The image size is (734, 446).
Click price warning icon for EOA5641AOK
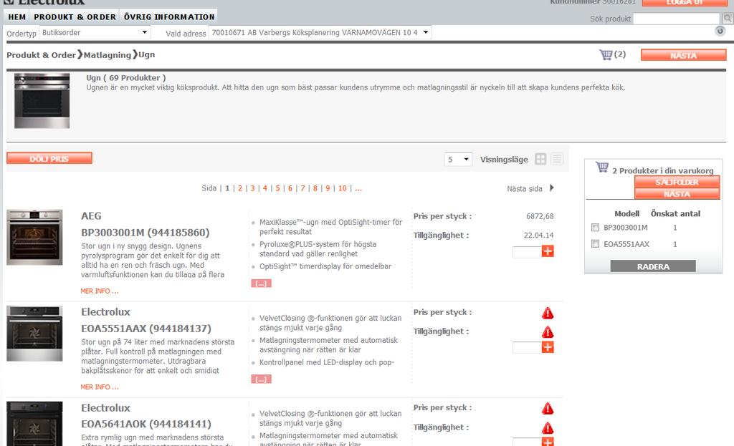[548, 409]
